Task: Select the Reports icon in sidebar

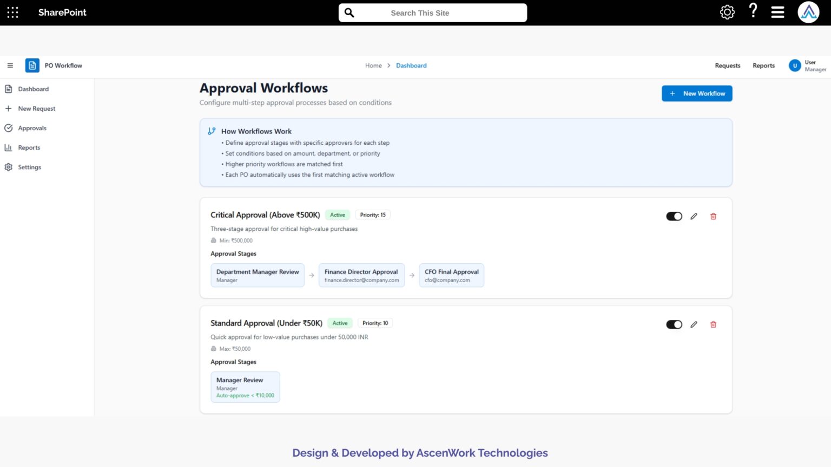Action: (9, 147)
